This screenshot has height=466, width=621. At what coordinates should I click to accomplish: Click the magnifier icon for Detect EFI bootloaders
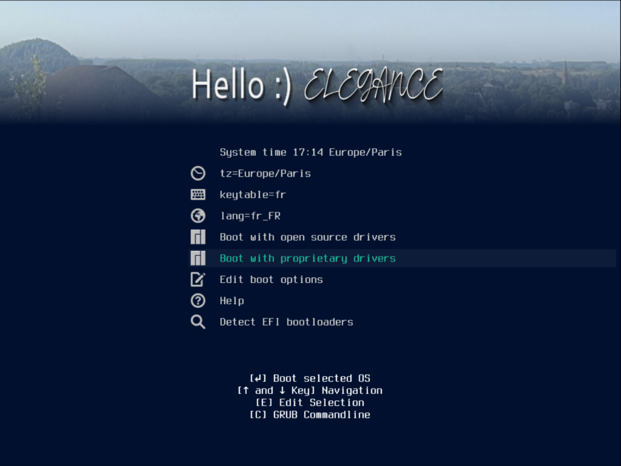198,322
